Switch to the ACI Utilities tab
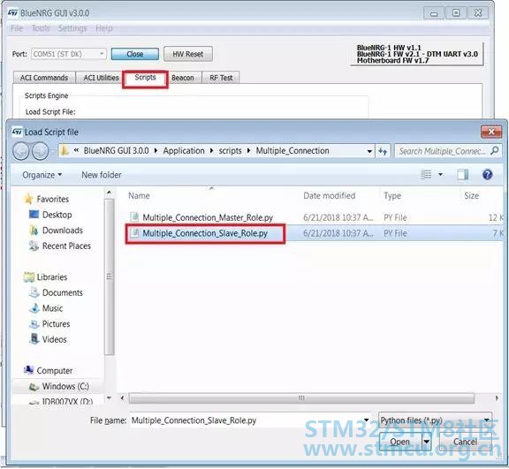The image size is (509, 469). click(101, 78)
